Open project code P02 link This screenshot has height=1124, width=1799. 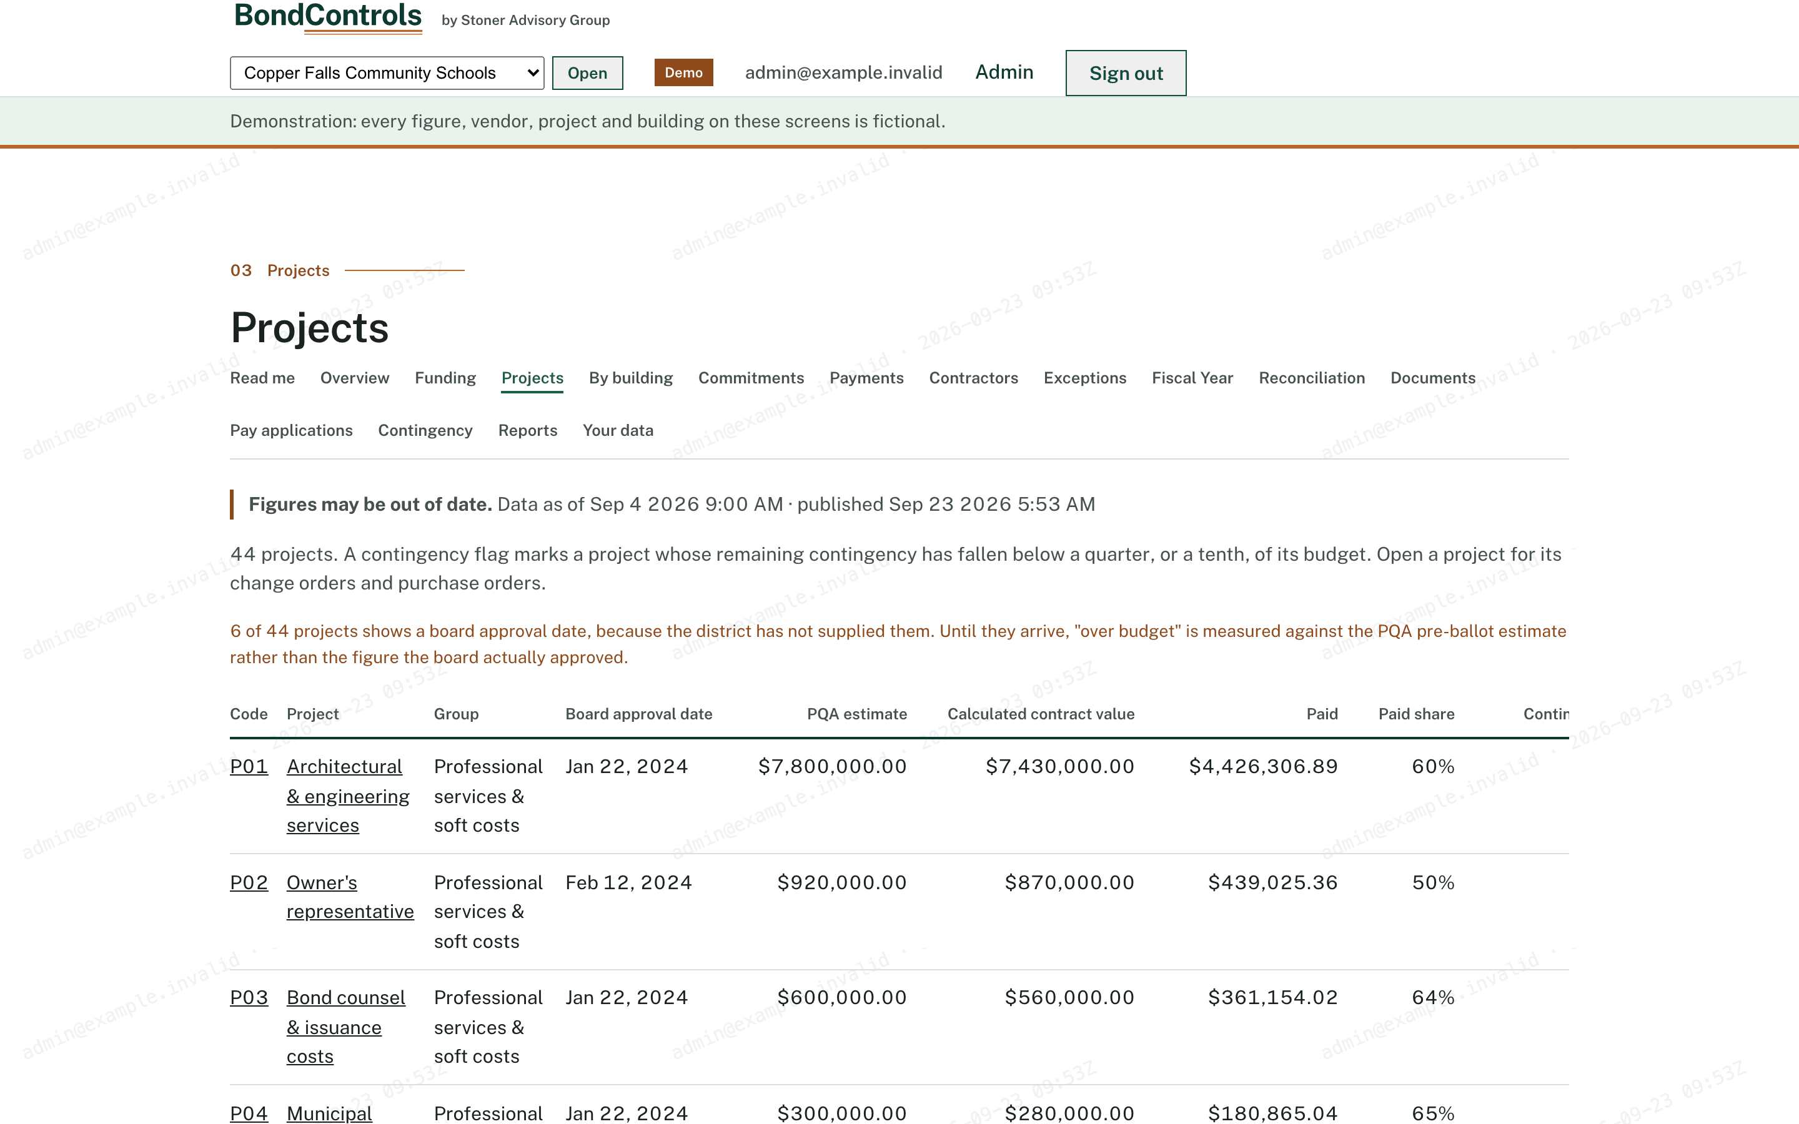point(249,882)
